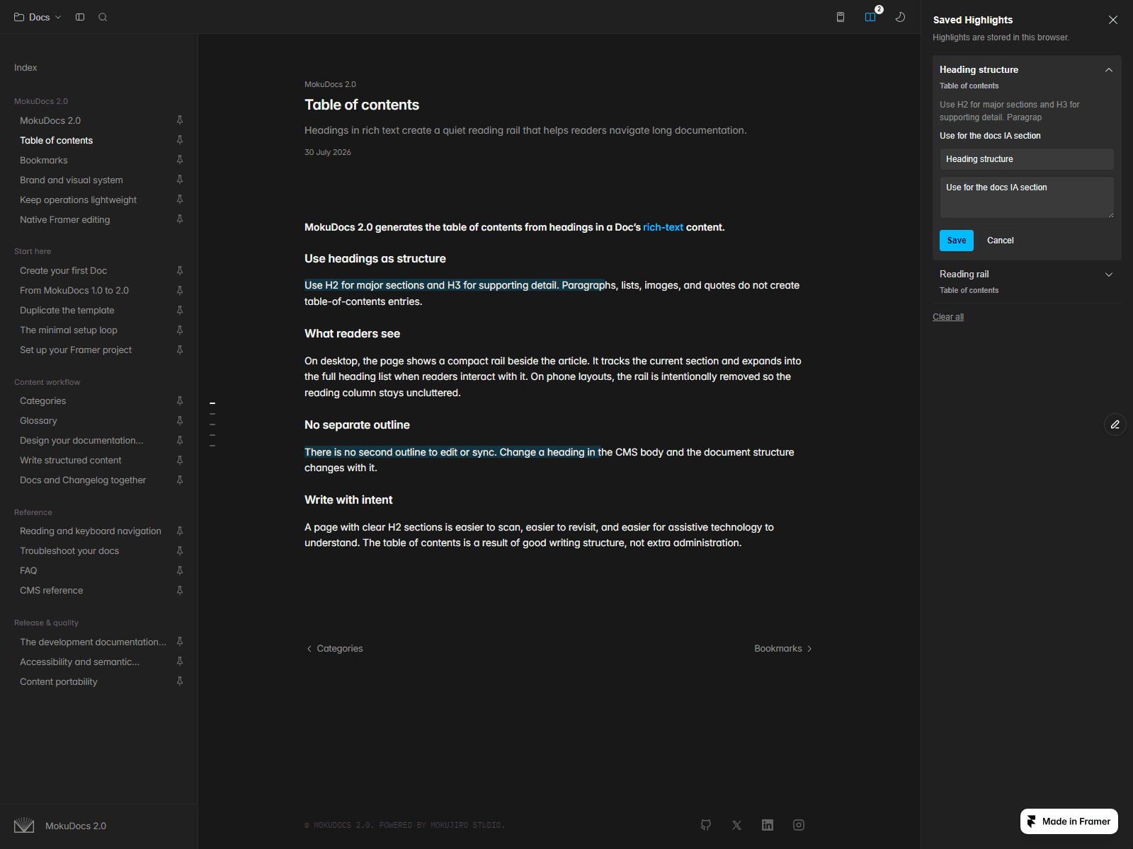Open Content portability page
This screenshot has width=1133, height=849.
[x=59, y=681]
